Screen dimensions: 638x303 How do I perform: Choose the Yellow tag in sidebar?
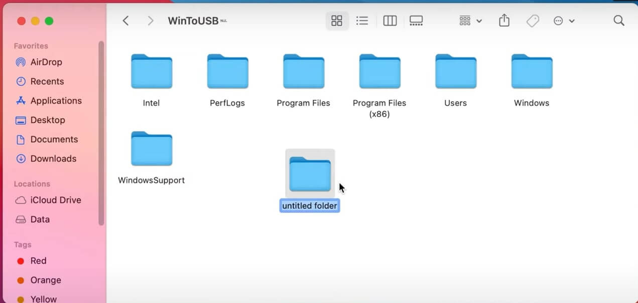(x=37, y=299)
